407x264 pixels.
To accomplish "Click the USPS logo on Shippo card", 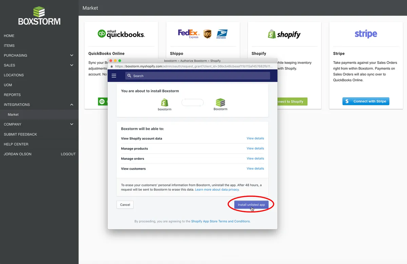I will [x=222, y=34].
